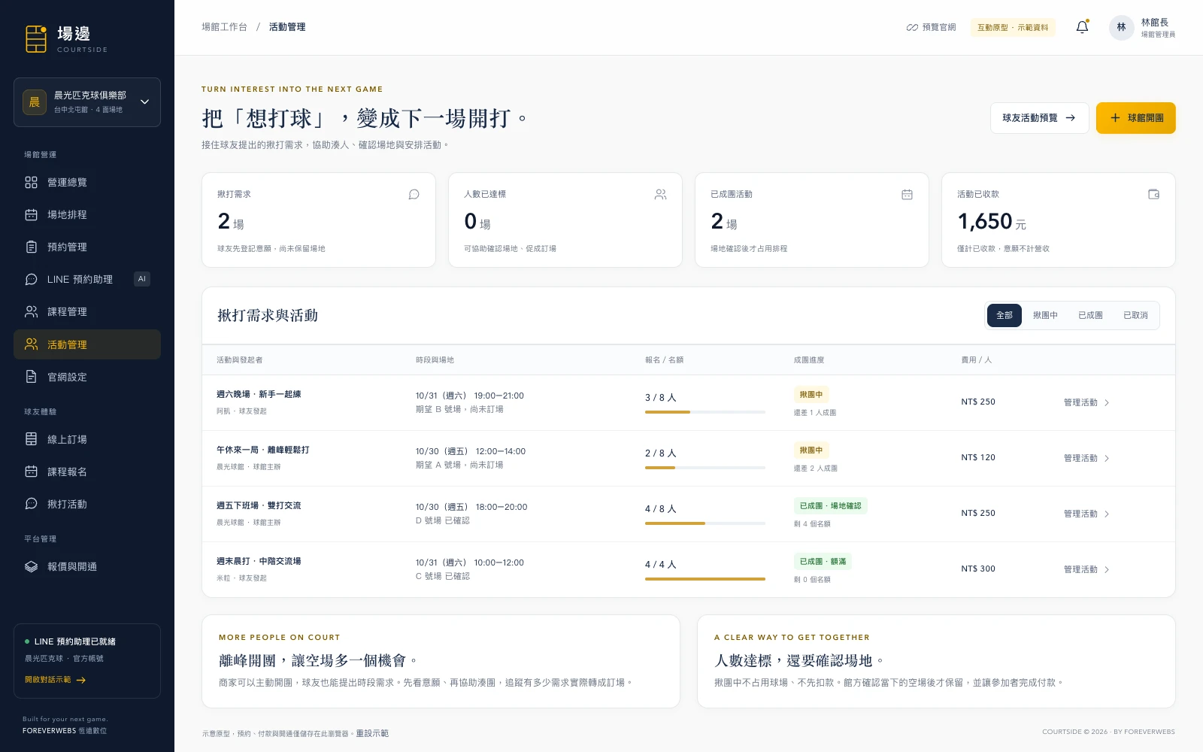Viewport: 1203px width, 752px height.
Task: Open 課程報名 in the sidebar
Action: click(x=87, y=472)
